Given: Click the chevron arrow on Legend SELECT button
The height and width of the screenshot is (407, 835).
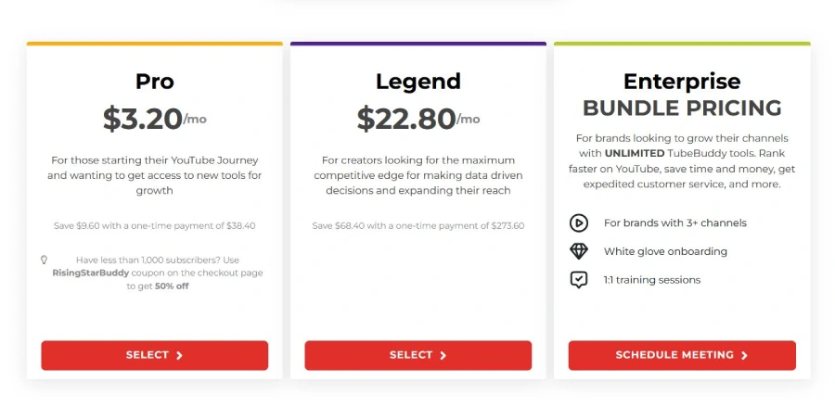Looking at the screenshot, I should click(x=443, y=355).
